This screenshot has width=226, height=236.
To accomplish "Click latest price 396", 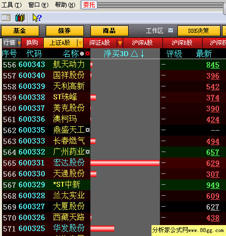I will [213, 76].
